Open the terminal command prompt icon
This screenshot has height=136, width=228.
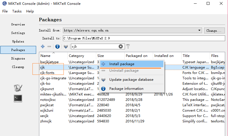click(x=18, y=98)
